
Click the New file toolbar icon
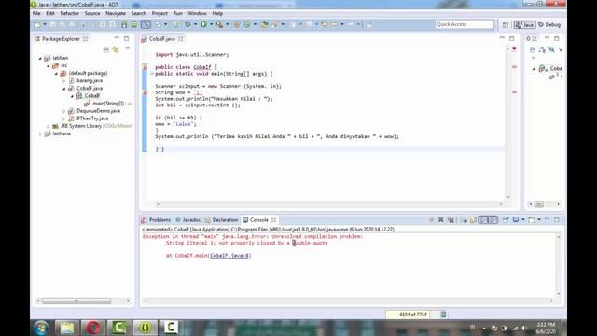pyautogui.click(x=37, y=25)
